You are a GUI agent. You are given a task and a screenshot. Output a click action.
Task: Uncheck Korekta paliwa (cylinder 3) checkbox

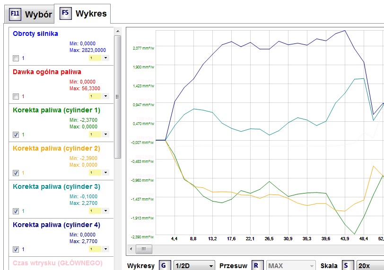pyautogui.click(x=16, y=211)
